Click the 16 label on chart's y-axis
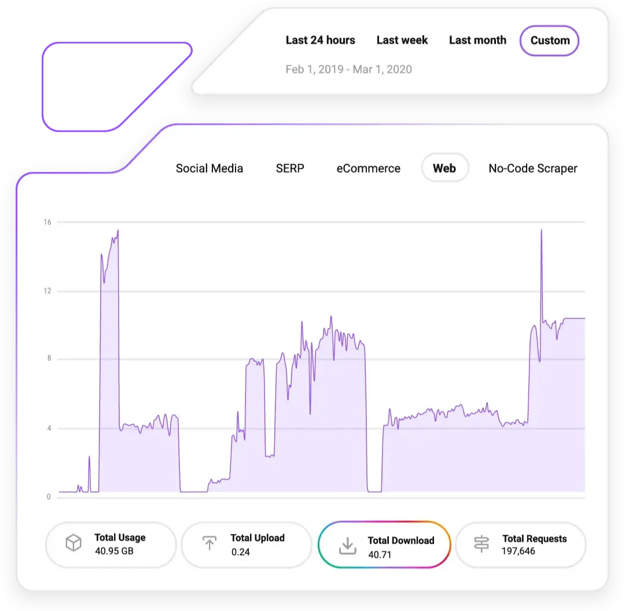Screen dimensions: 625x611 coord(47,222)
